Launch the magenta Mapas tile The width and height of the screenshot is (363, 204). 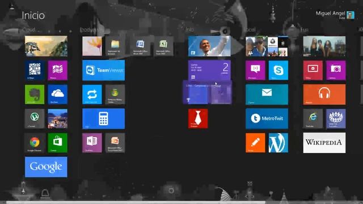[x=58, y=70]
